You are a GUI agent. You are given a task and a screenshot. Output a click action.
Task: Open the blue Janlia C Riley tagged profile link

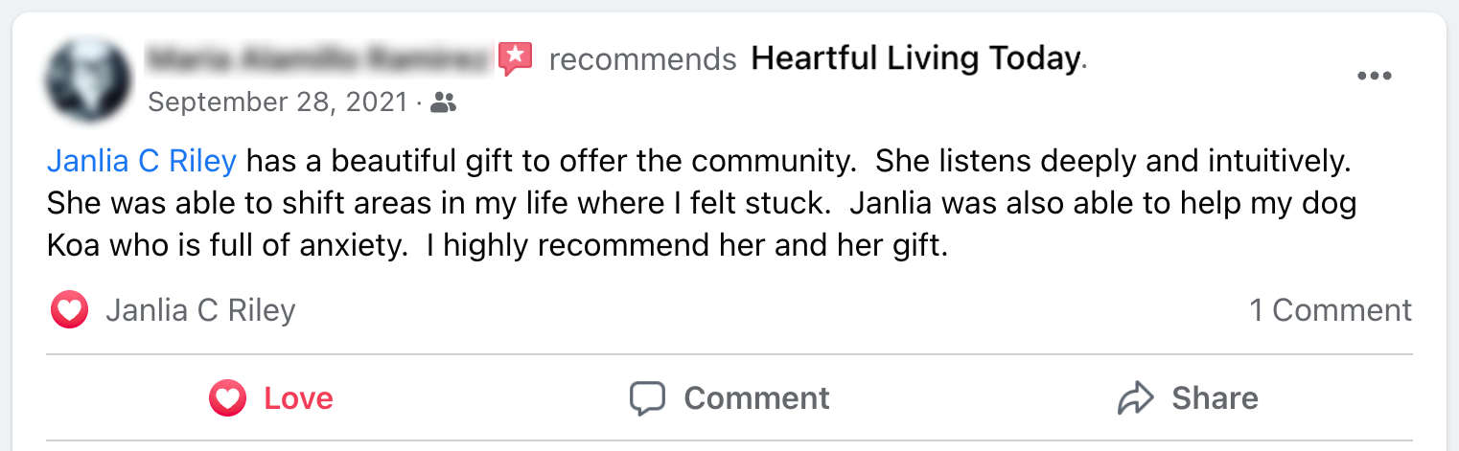click(141, 161)
